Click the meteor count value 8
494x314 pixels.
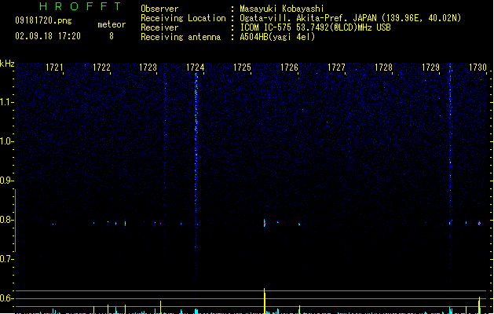click(x=112, y=36)
